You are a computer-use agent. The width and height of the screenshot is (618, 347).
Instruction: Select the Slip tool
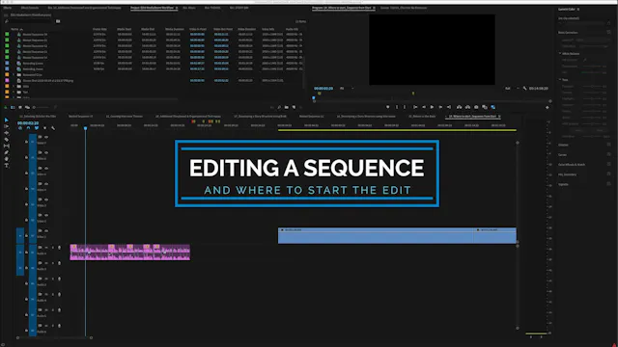[7, 146]
